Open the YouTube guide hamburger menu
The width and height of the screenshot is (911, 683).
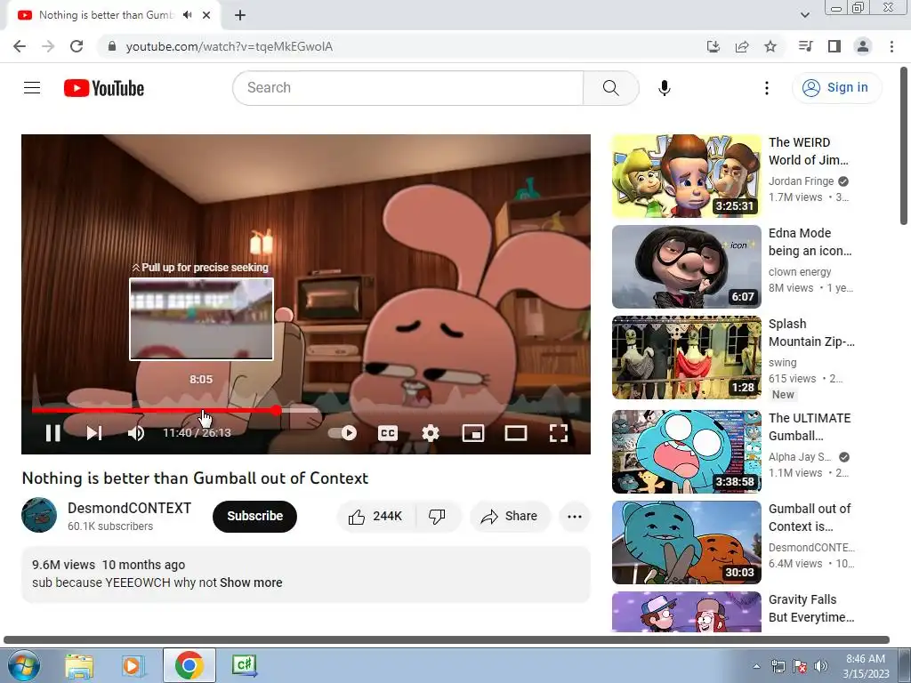(32, 88)
